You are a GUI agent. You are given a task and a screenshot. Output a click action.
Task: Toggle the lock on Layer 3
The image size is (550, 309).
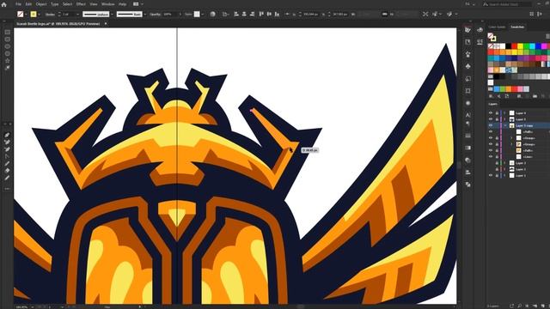pos(497,119)
